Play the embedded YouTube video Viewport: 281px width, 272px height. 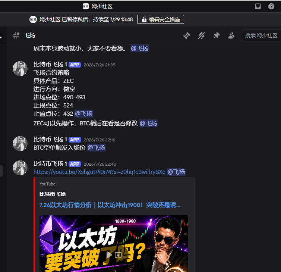tap(109, 255)
